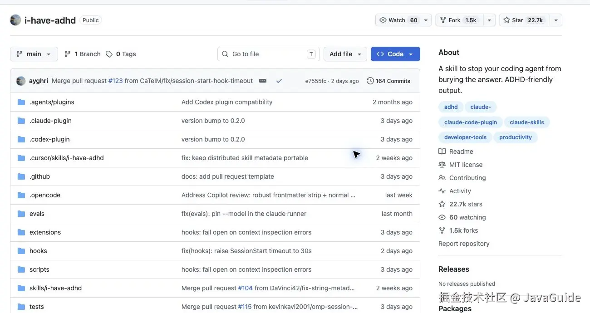
Task: Open the 164 Commits history link
Action: [x=388, y=81]
